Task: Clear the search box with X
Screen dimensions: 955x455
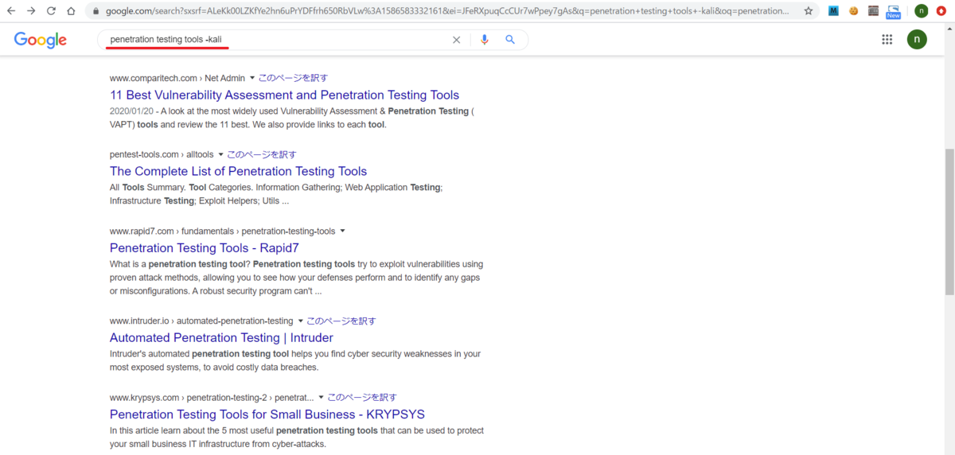Action: click(456, 40)
